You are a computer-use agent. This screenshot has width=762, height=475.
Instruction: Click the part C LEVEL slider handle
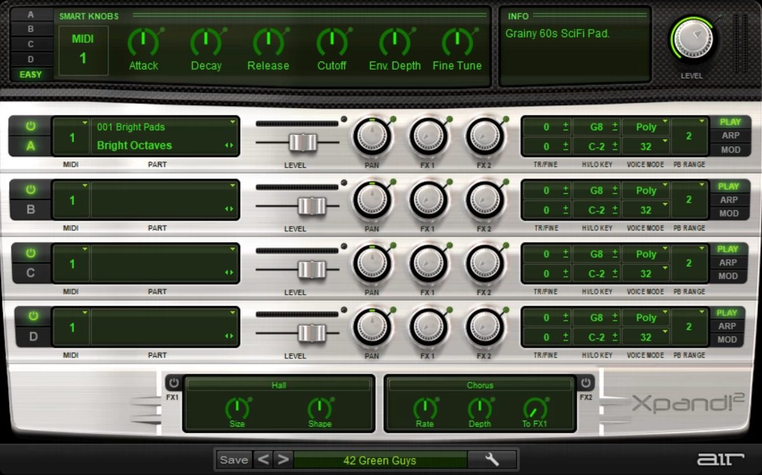point(312,269)
